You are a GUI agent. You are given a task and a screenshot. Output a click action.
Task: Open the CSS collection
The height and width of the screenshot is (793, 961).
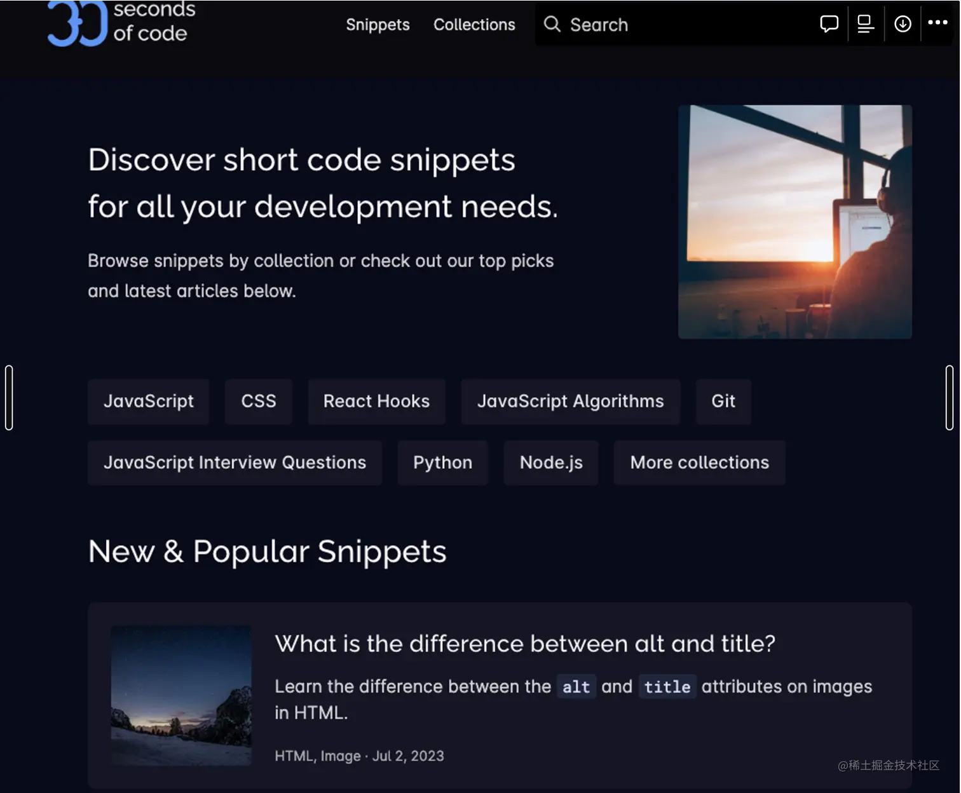(259, 402)
